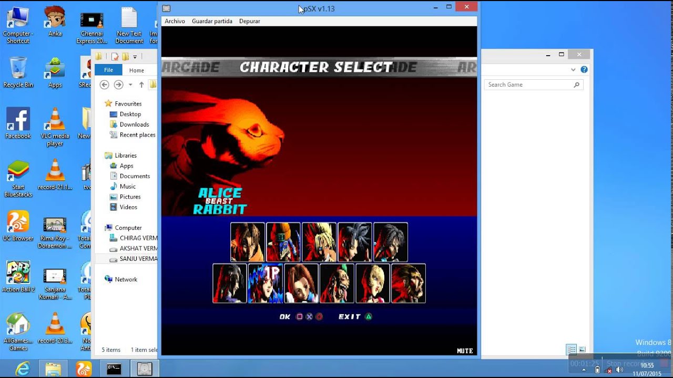The image size is (673, 378).
Task: Switch Explorer to details view icon
Action: click(x=571, y=350)
